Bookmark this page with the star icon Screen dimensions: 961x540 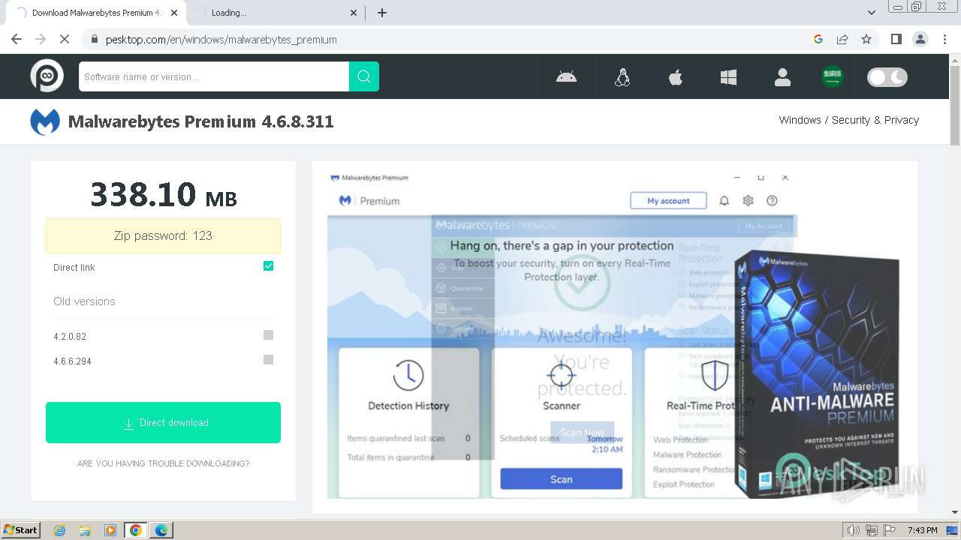(866, 39)
